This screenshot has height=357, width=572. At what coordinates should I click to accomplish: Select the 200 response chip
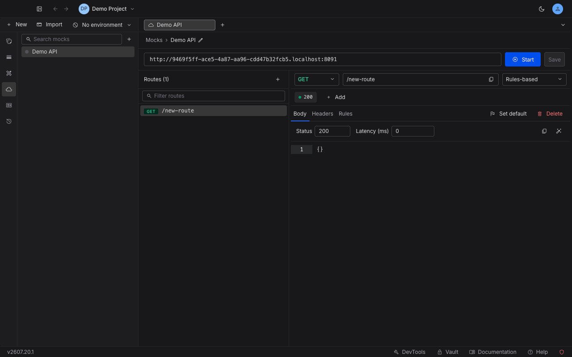click(x=306, y=97)
